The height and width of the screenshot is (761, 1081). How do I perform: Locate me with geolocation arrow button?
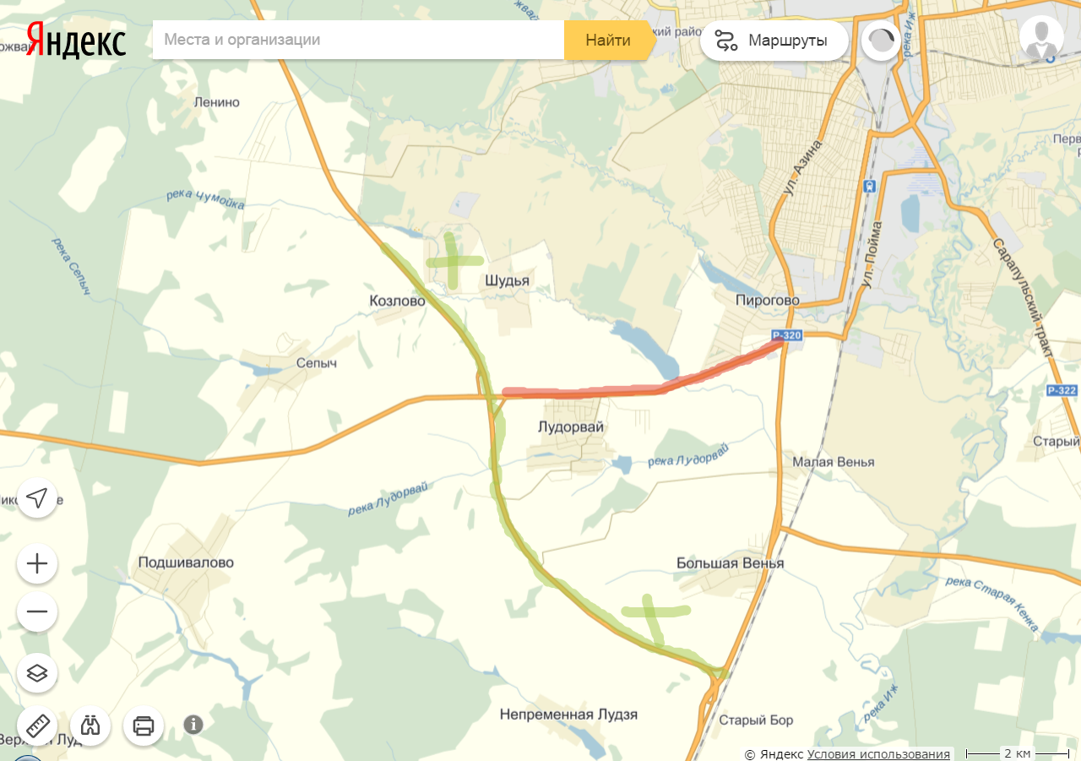coord(37,498)
